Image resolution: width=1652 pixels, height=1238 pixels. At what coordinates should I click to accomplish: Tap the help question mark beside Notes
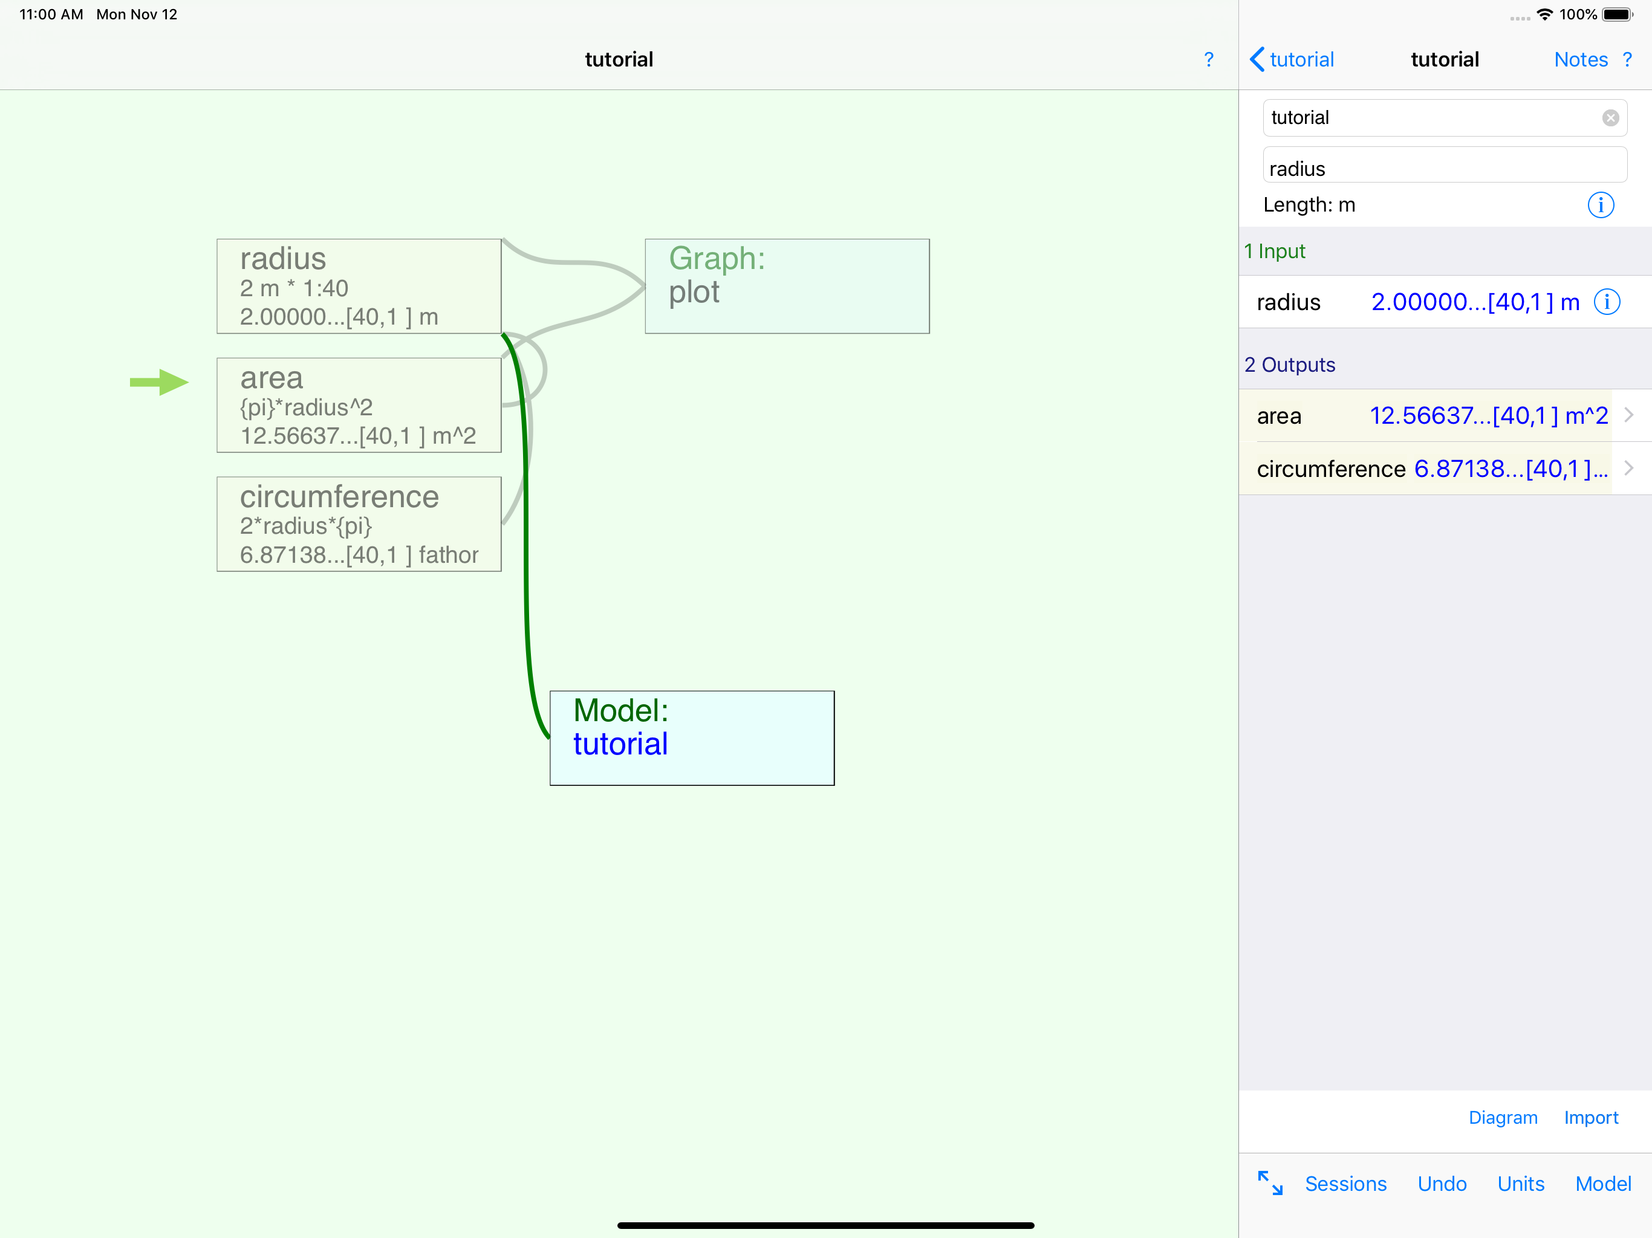click(1627, 60)
